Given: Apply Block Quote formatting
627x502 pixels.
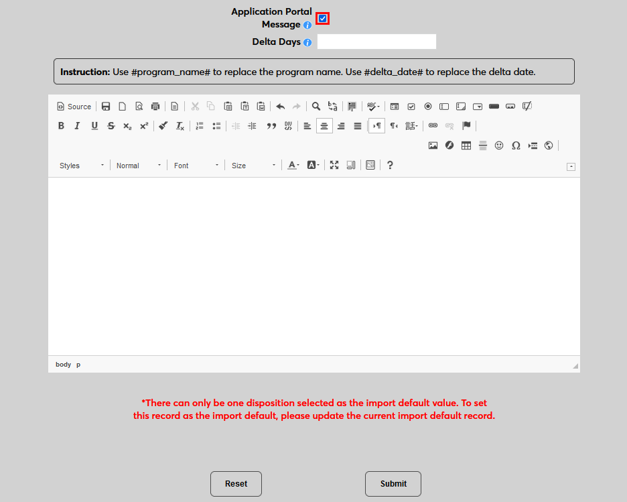Looking at the screenshot, I should 271,125.
